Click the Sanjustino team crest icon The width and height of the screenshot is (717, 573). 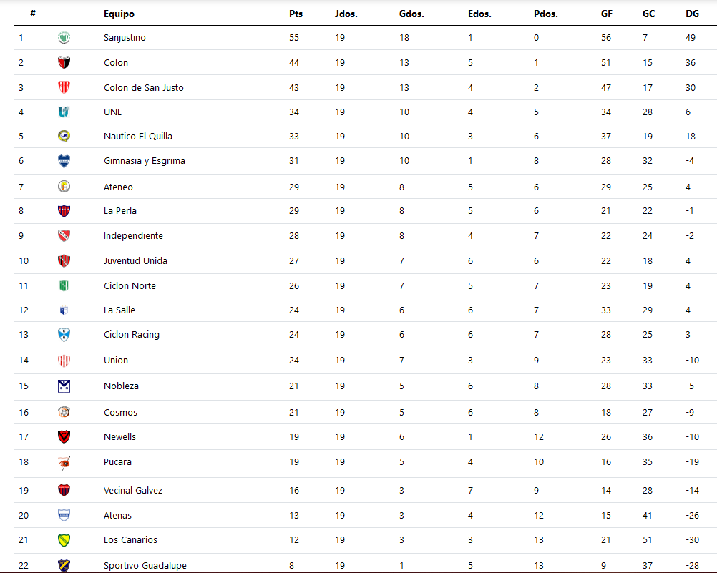[64, 38]
